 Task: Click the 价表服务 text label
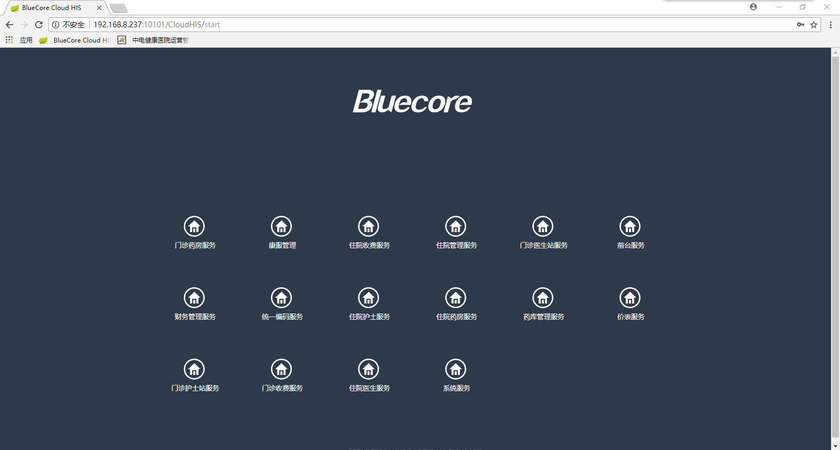631,317
